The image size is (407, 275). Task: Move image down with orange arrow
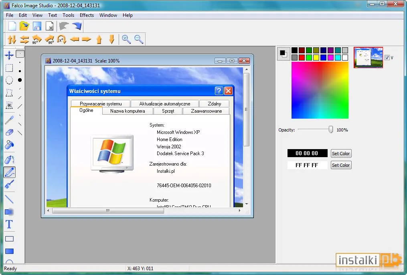click(x=111, y=39)
